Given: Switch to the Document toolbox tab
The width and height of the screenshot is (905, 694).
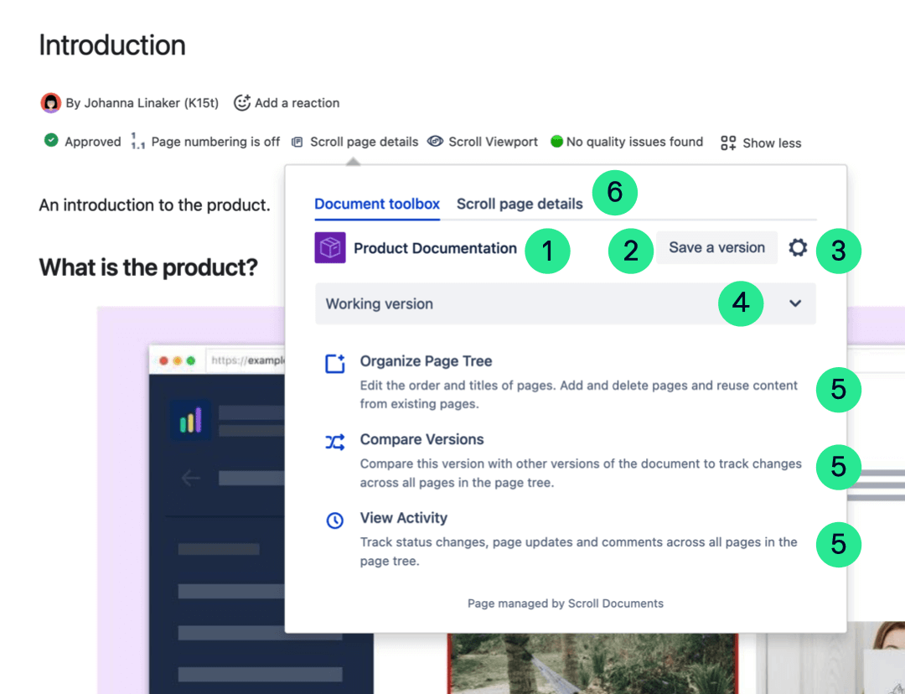Looking at the screenshot, I should [x=376, y=204].
